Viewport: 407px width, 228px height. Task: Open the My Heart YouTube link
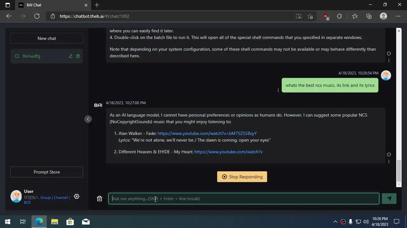[x=228, y=152]
